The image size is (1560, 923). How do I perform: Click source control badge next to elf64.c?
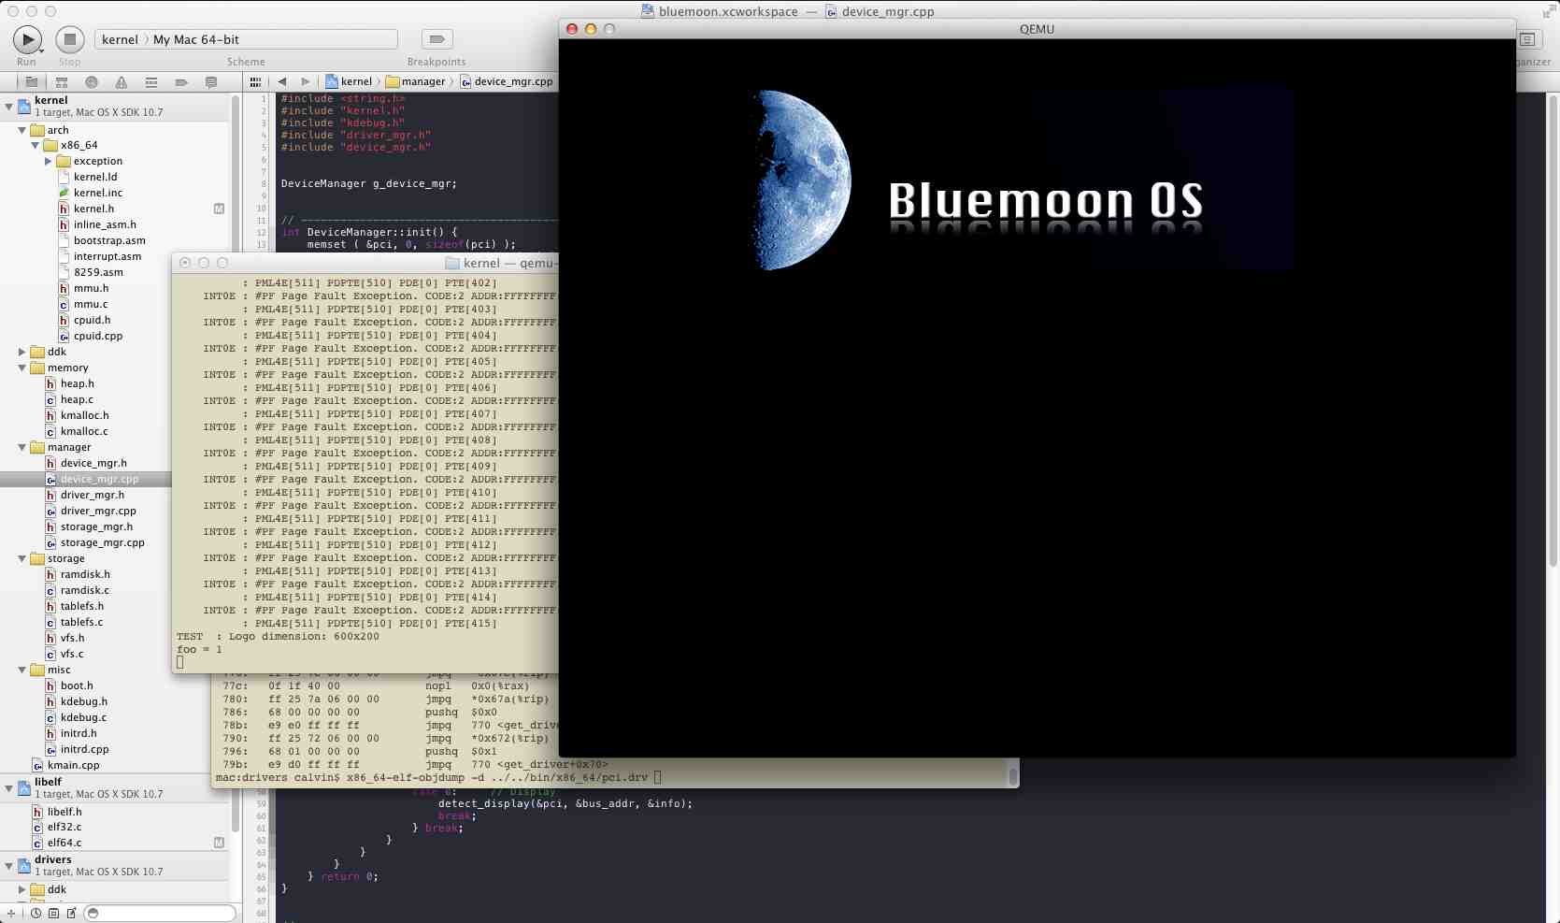[x=219, y=843]
